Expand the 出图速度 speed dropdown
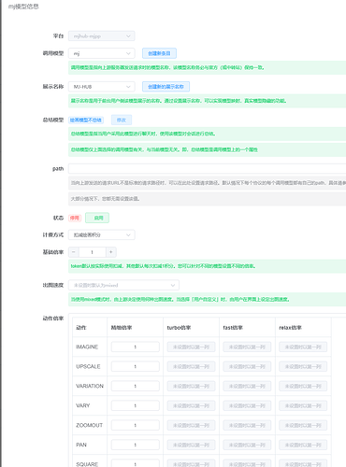This screenshot has width=346, height=467. (x=123, y=285)
